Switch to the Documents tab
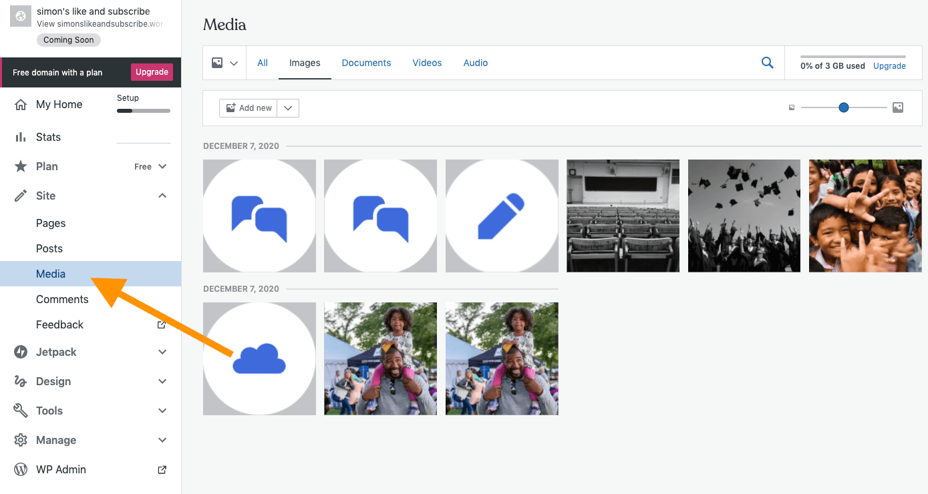 pos(366,63)
